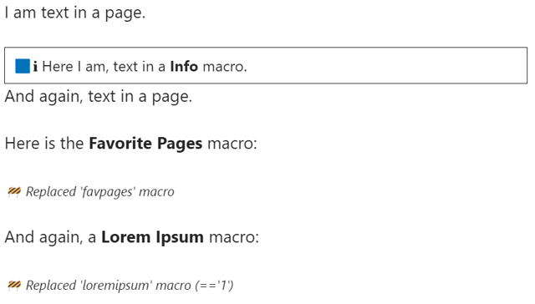Click the bold word 'Info' in the box

(x=184, y=67)
